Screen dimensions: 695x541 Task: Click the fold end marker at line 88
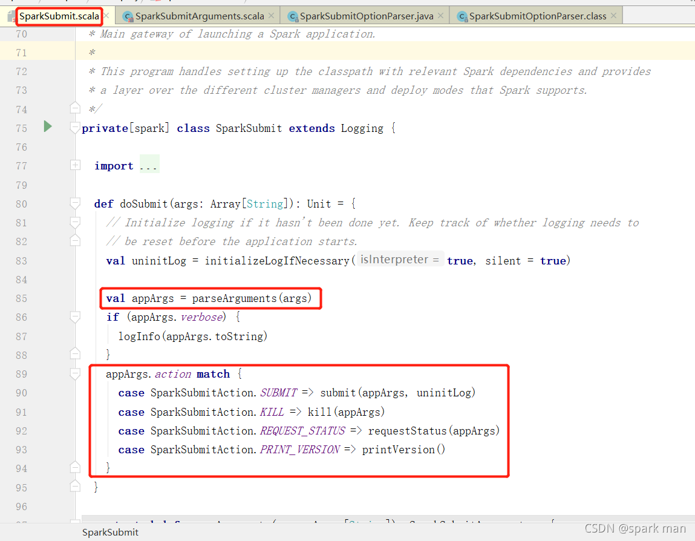[x=76, y=354]
